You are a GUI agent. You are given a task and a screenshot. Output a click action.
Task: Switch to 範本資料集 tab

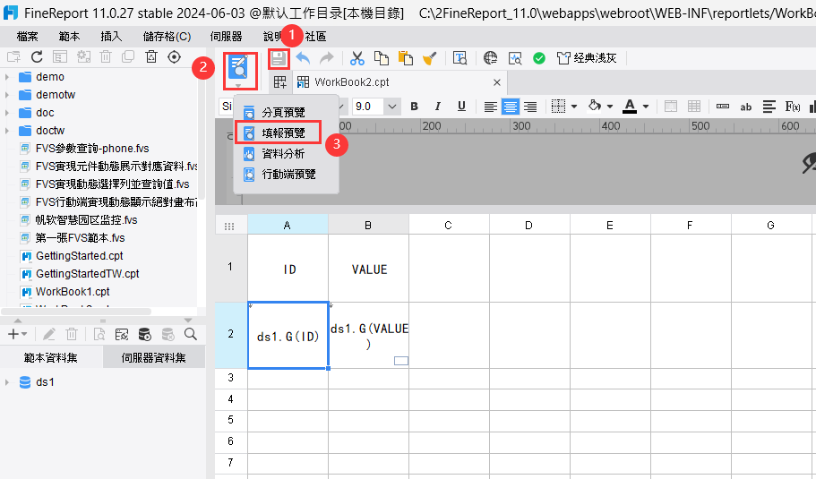tap(51, 358)
